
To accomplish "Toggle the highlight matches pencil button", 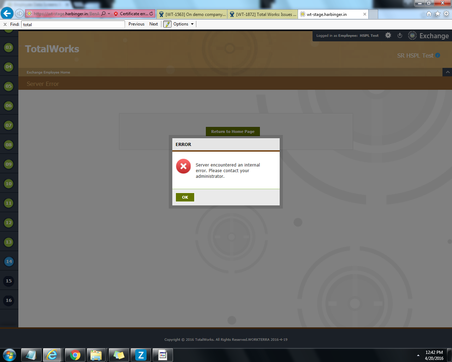I will click(x=167, y=24).
